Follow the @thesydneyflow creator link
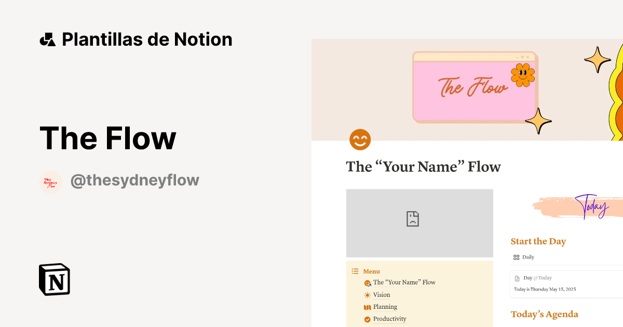This screenshot has width=623, height=327. (134, 180)
